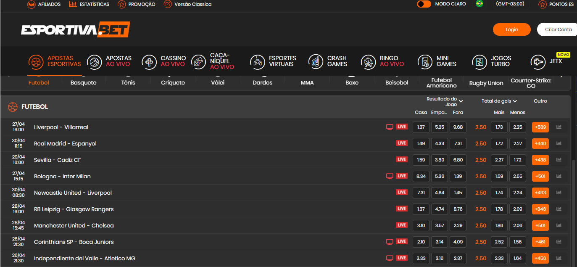Open the Manchester United - Chelsea match
This screenshot has height=267, width=577.
click(x=74, y=225)
